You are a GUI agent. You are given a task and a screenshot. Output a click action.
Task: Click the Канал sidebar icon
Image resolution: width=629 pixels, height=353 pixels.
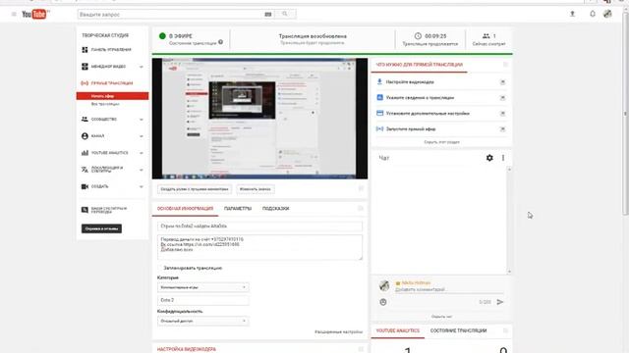(x=85, y=136)
